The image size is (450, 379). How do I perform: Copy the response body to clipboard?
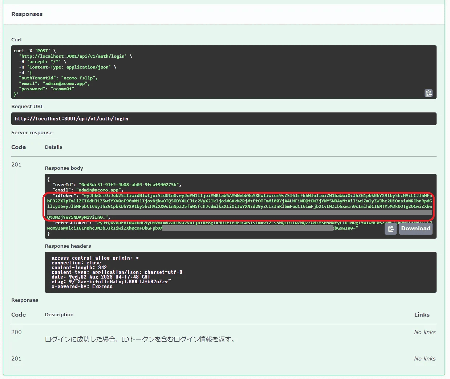point(390,228)
